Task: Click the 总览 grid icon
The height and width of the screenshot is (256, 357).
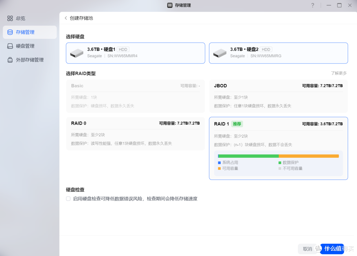Action: pyautogui.click(x=10, y=19)
